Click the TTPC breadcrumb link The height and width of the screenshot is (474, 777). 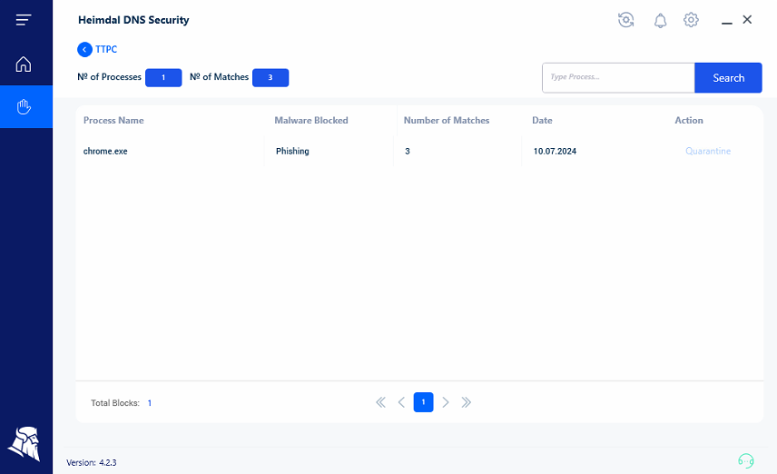pyautogui.click(x=106, y=49)
